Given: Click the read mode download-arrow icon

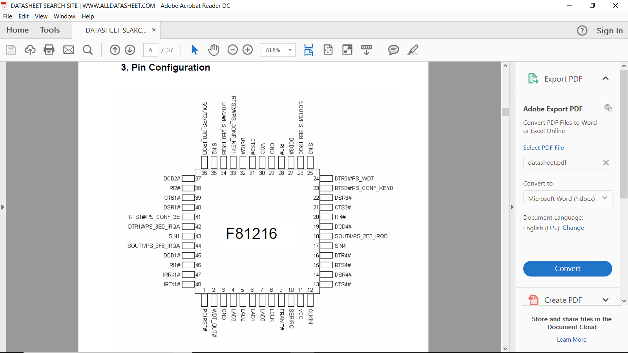Looking at the screenshot, I should [367, 50].
